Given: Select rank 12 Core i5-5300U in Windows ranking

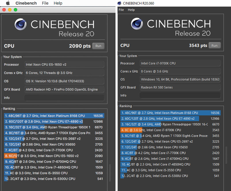Looking at the screenshot, I should click(170, 176).
